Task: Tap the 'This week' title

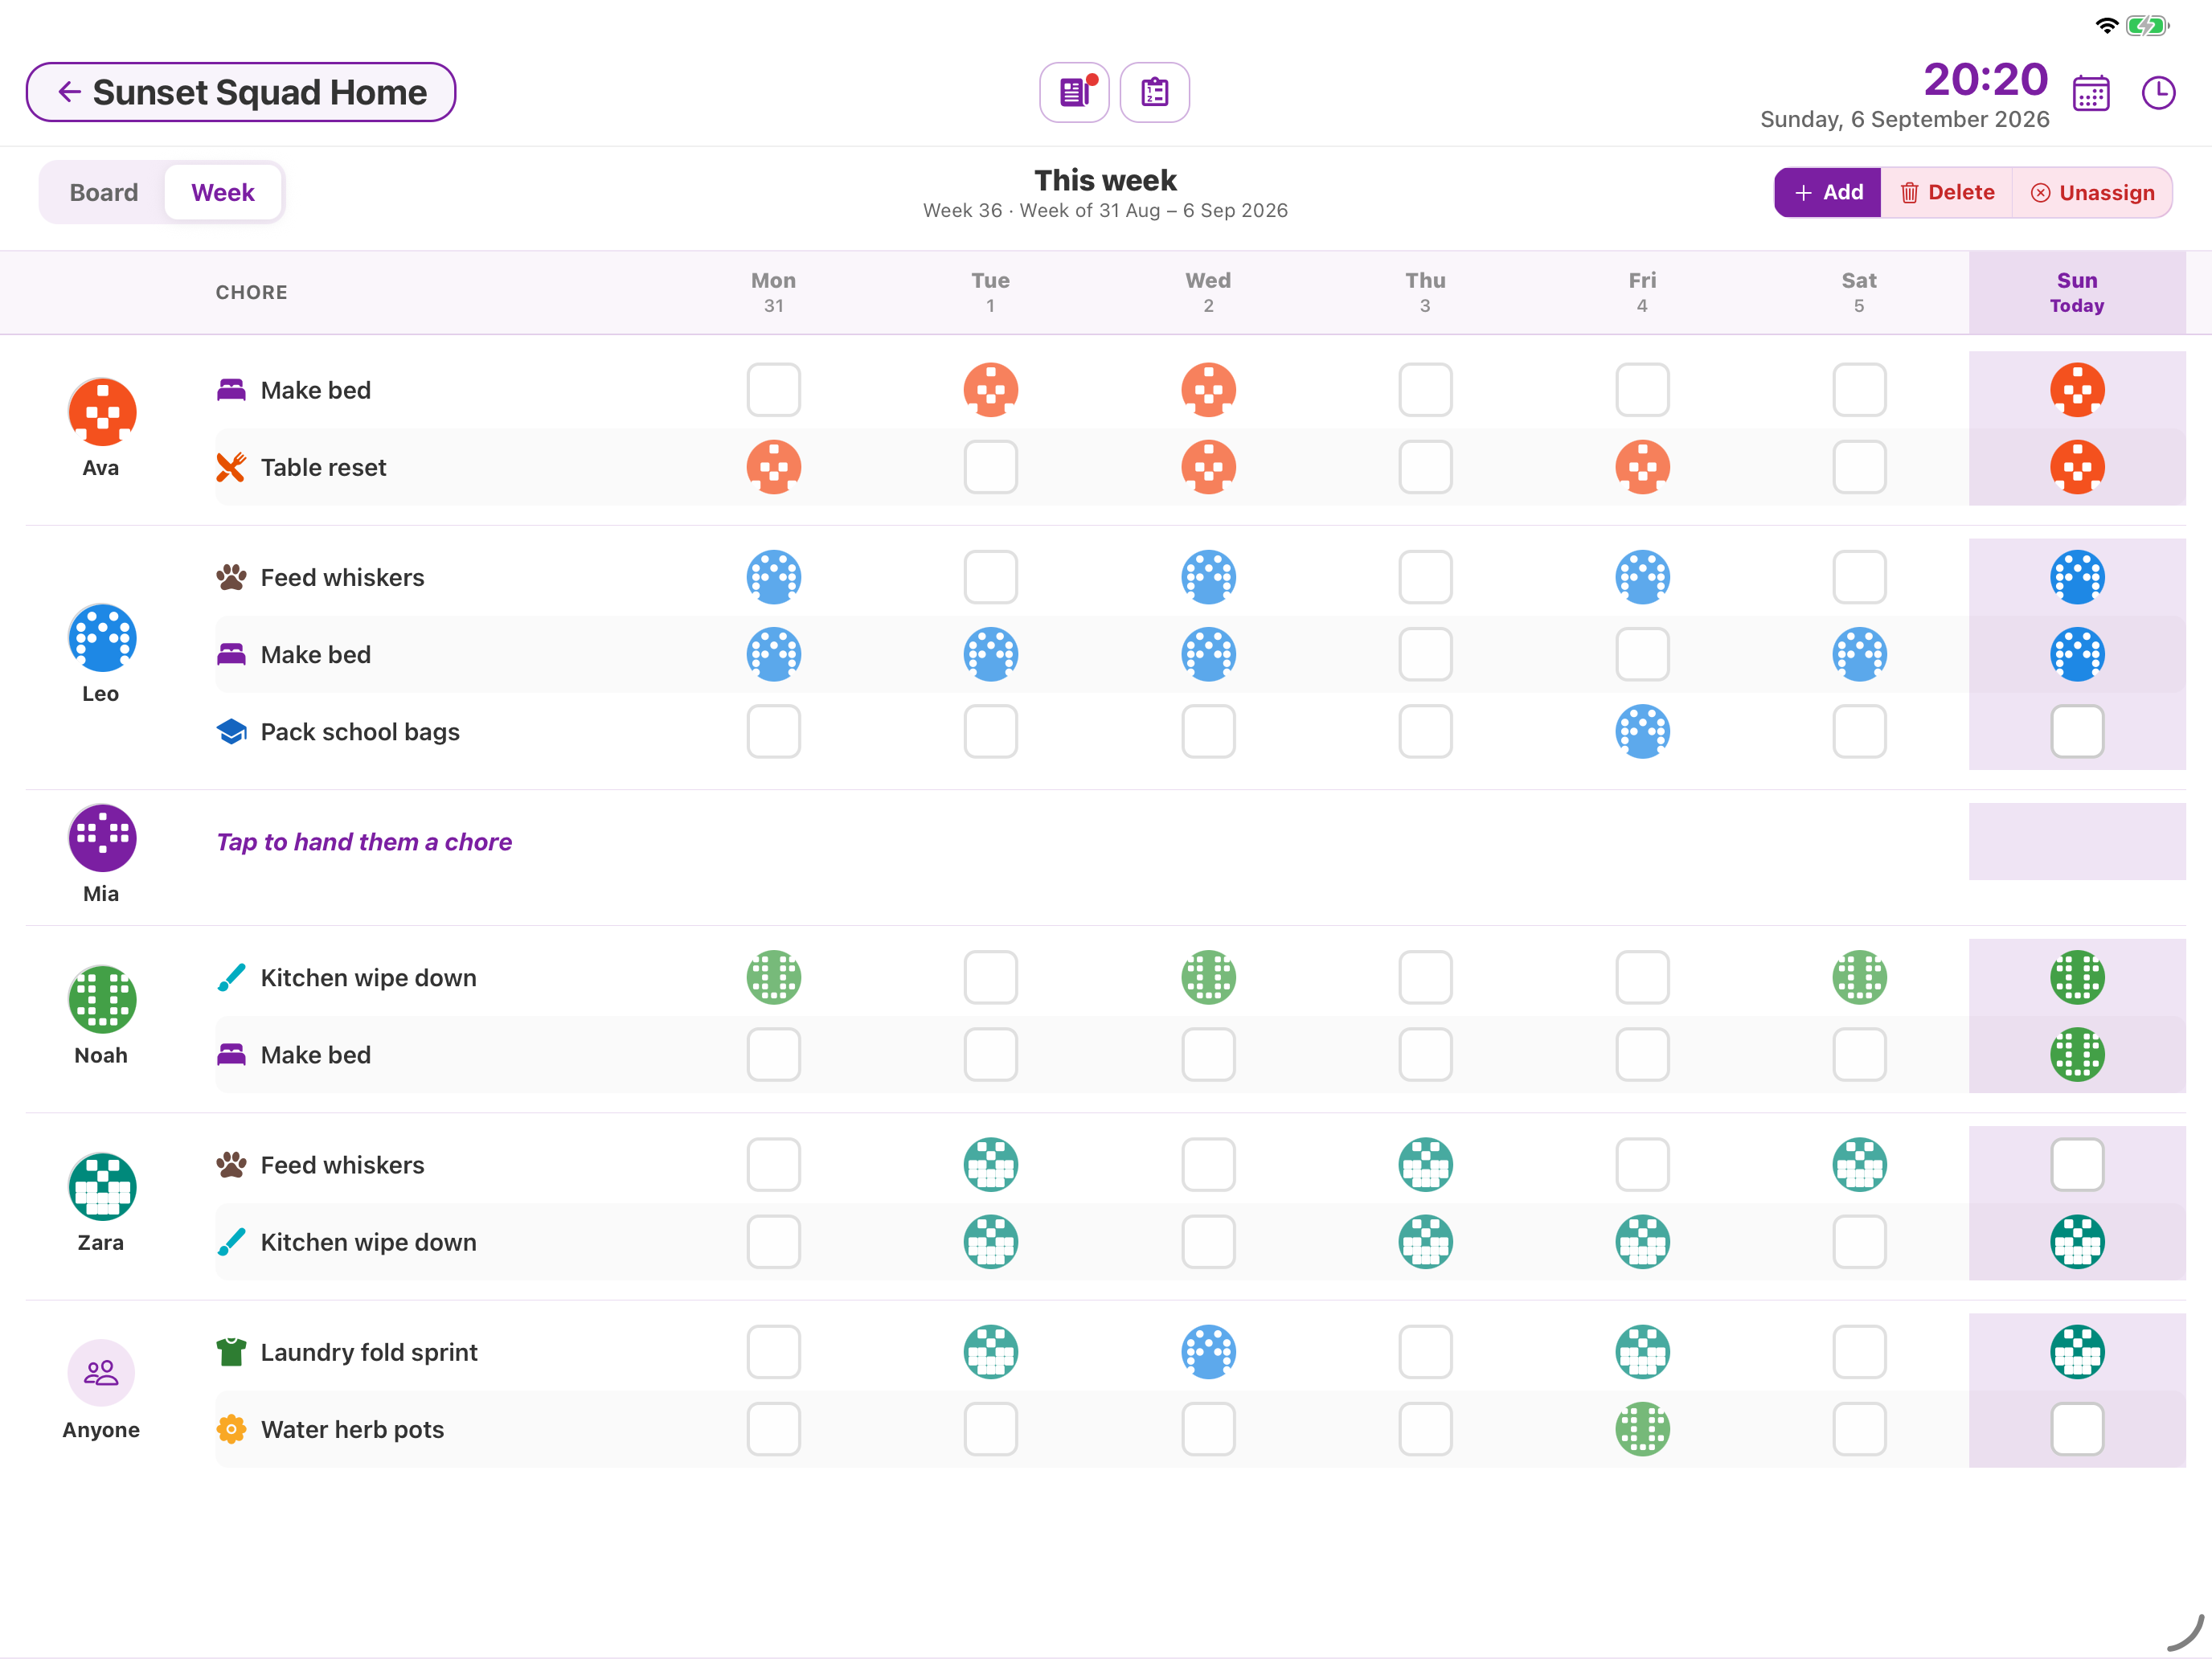Action: coord(1105,180)
